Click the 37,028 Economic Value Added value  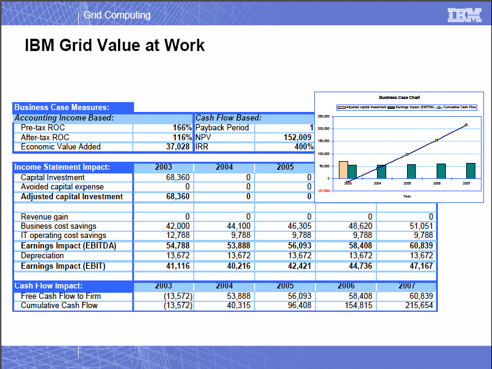click(x=178, y=147)
